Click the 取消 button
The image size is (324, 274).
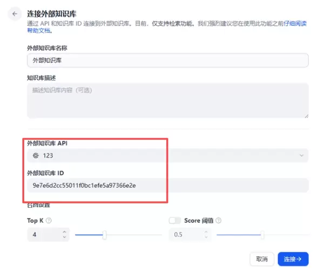(x=262, y=259)
